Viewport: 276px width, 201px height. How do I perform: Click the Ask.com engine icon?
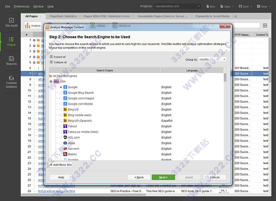point(65,149)
